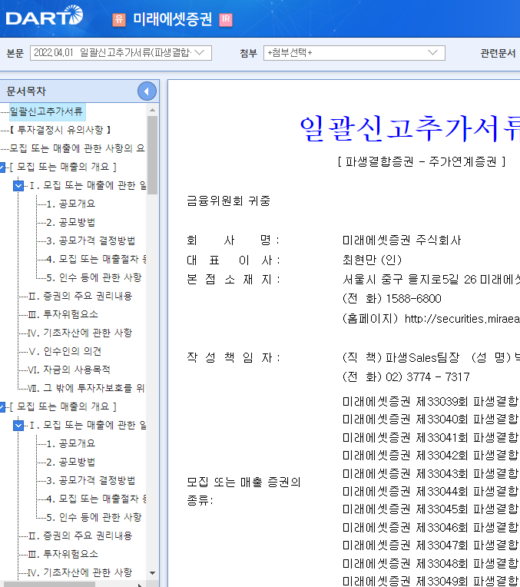The height and width of the screenshot is (587, 520).
Task: Open Ⅶ. 그 밖에 투자자보호를 위 item
Action: point(87,388)
